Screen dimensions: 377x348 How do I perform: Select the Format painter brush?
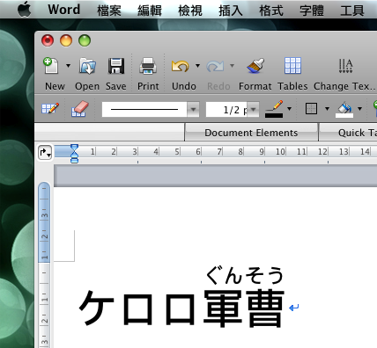pyautogui.click(x=255, y=66)
